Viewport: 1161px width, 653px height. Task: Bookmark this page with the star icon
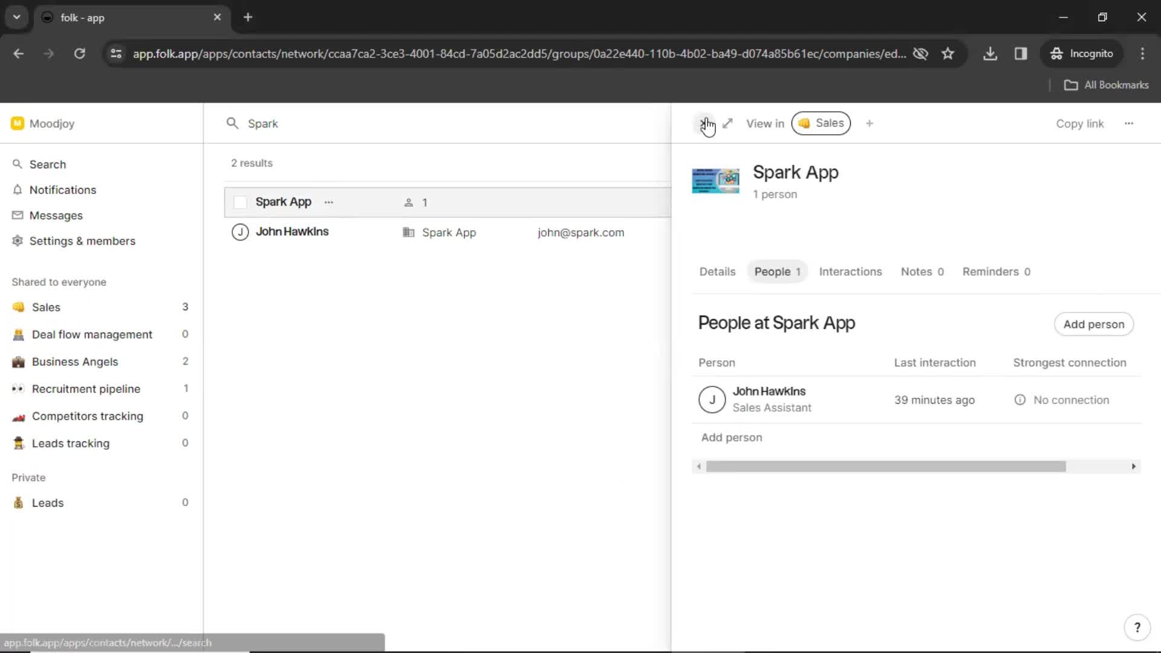point(948,54)
